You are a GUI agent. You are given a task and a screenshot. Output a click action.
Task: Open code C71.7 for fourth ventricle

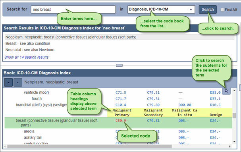click(121, 99)
